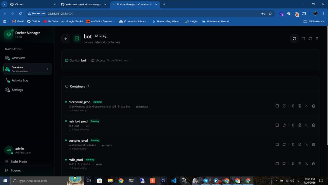The height and width of the screenshot is (185, 328).
Task: Restart the postgres_prod container
Action: point(284,145)
